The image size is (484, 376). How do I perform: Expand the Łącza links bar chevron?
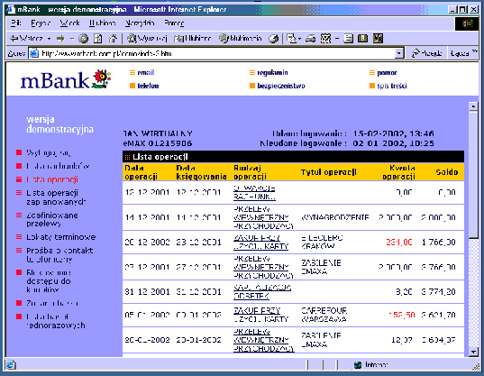[x=475, y=51]
